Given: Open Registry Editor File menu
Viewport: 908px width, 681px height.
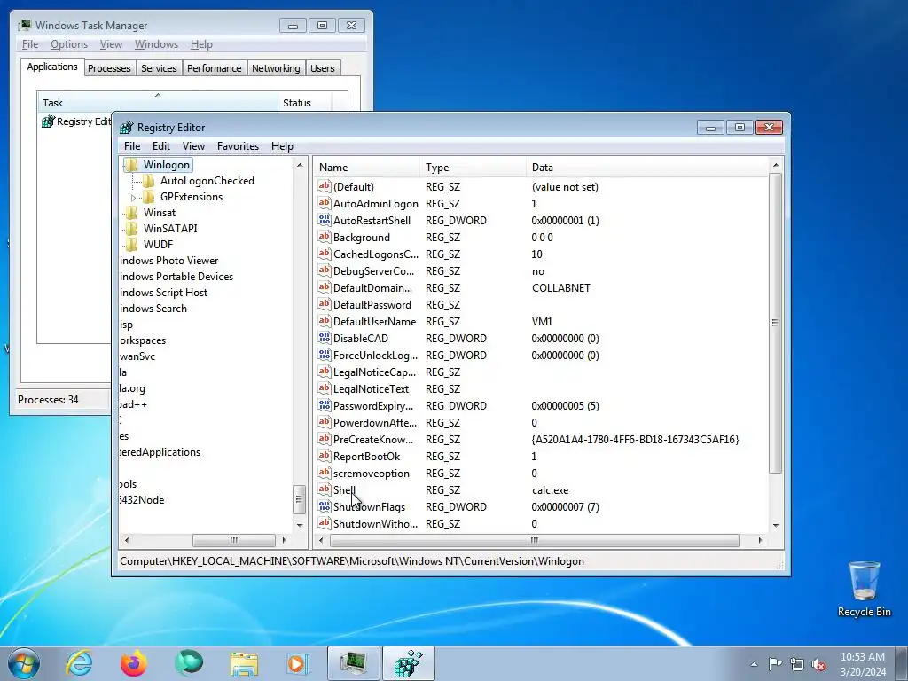Looking at the screenshot, I should click(132, 146).
